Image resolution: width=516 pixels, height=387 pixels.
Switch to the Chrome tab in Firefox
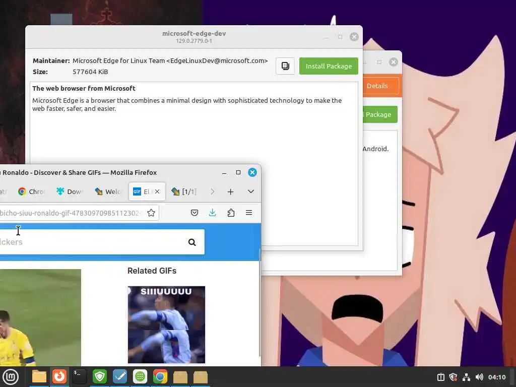[x=31, y=191]
